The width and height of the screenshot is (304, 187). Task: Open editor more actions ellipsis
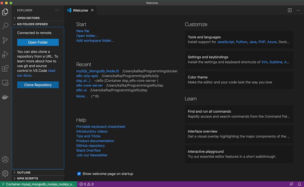298,10
